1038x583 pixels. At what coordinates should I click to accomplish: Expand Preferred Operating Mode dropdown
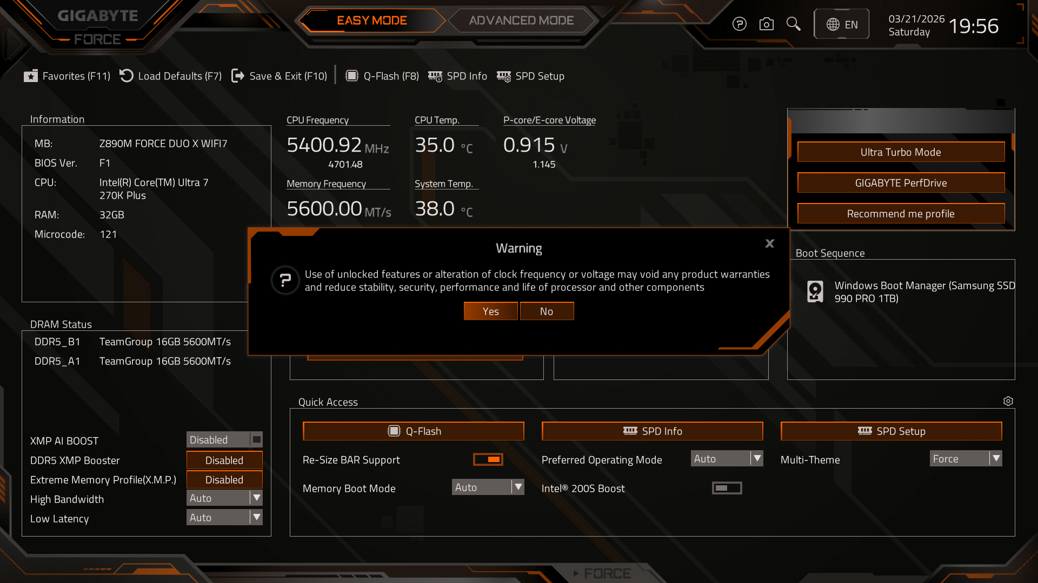pos(727,459)
